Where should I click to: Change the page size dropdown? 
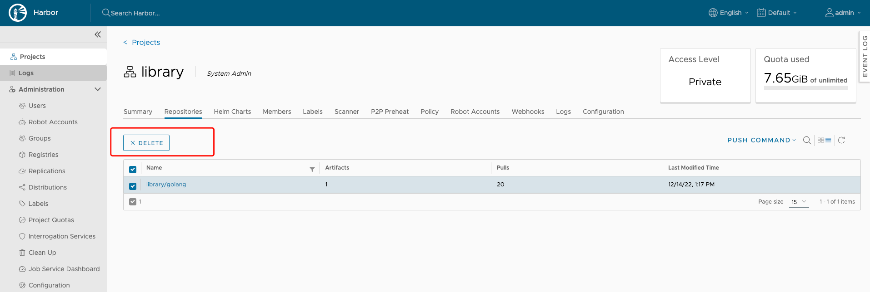click(x=799, y=202)
